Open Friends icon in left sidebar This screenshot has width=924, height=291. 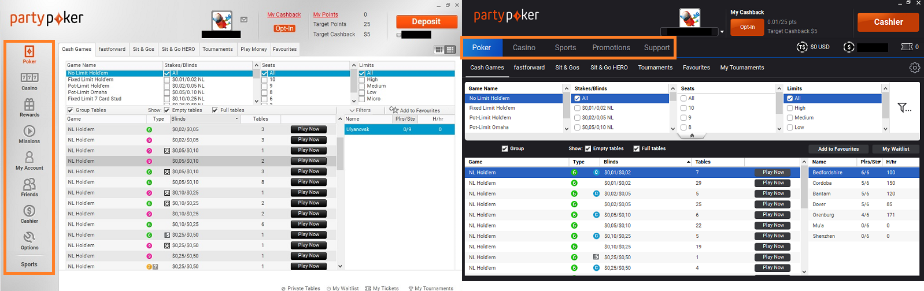coord(29,184)
